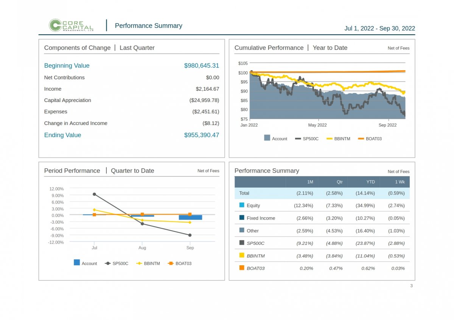This screenshot has height=320, width=454.
Task: Select the 1 Wk column header
Action: pyautogui.click(x=400, y=182)
